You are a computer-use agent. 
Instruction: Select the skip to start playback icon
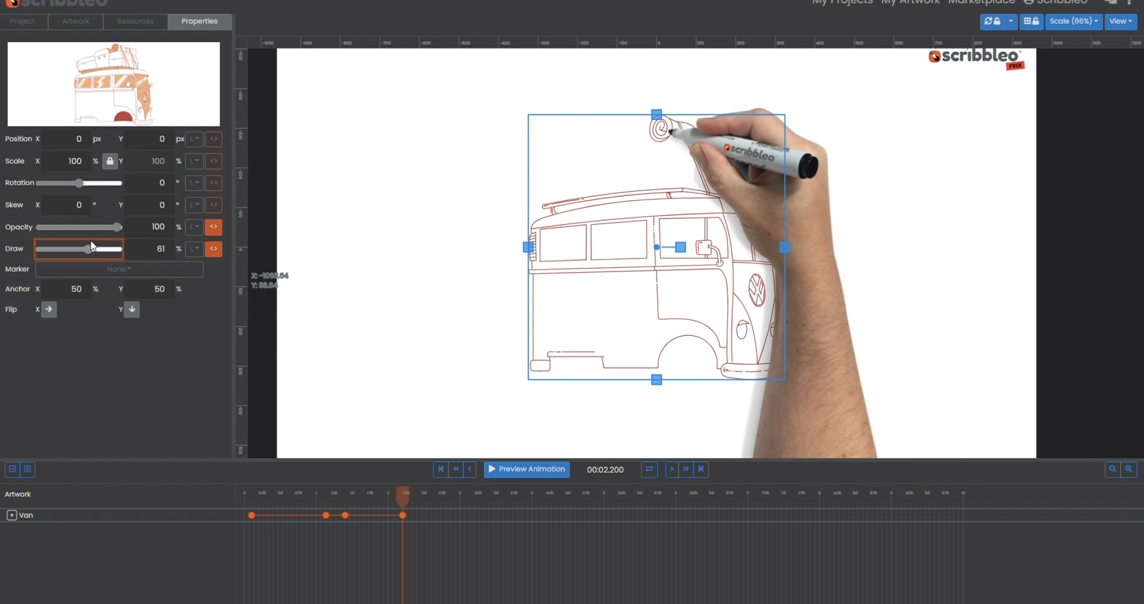pyautogui.click(x=441, y=469)
